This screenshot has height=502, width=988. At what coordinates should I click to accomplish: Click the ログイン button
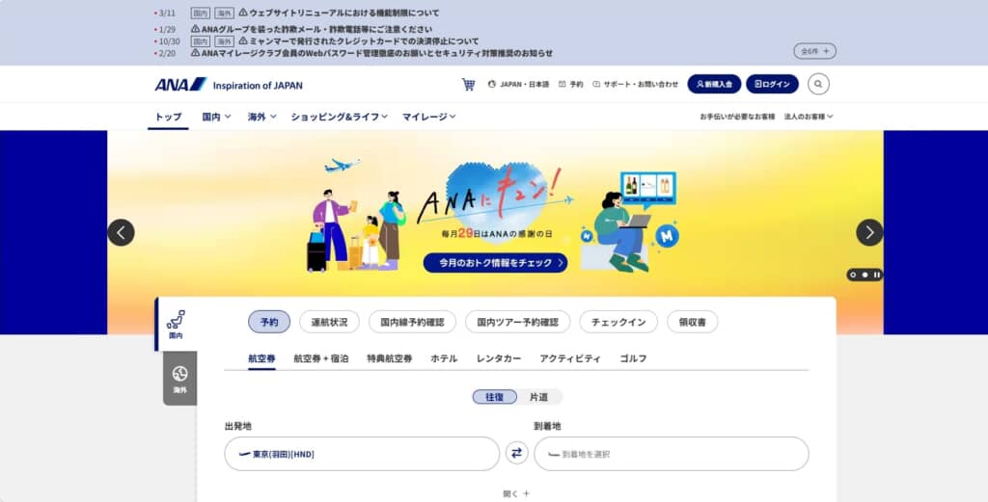pyautogui.click(x=772, y=85)
